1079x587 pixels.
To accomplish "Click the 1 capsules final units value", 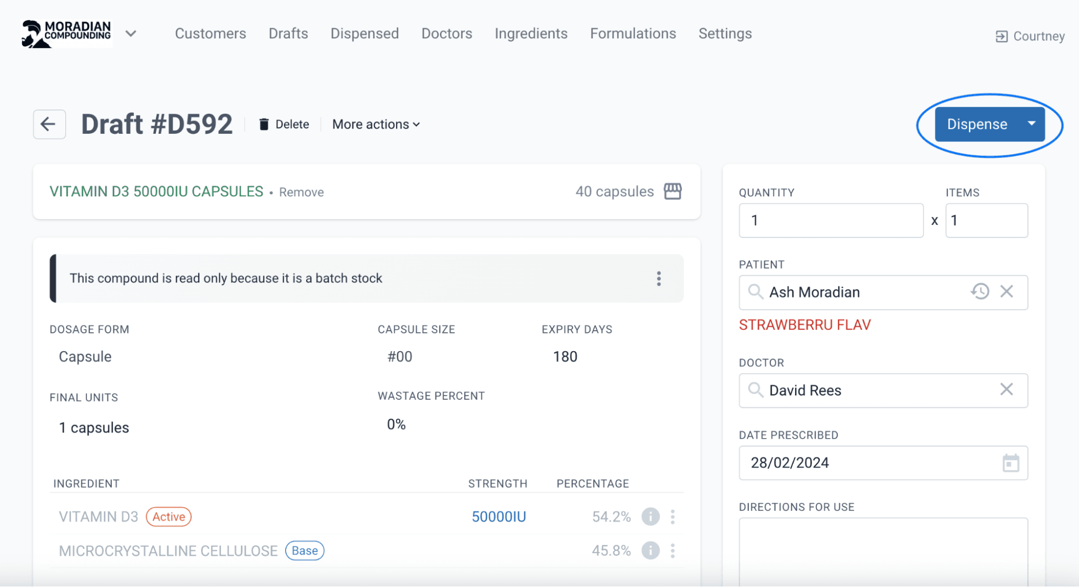I will click(94, 428).
